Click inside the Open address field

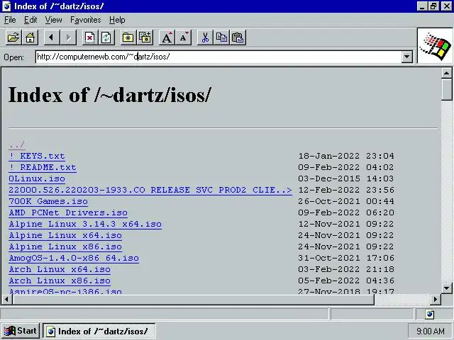tap(218, 57)
